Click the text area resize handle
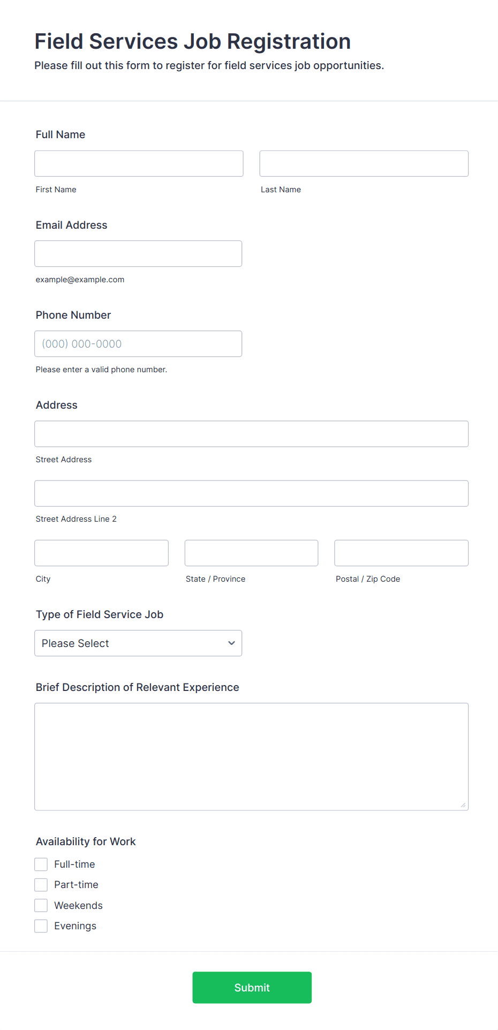This screenshot has width=498, height=1030. tap(463, 805)
